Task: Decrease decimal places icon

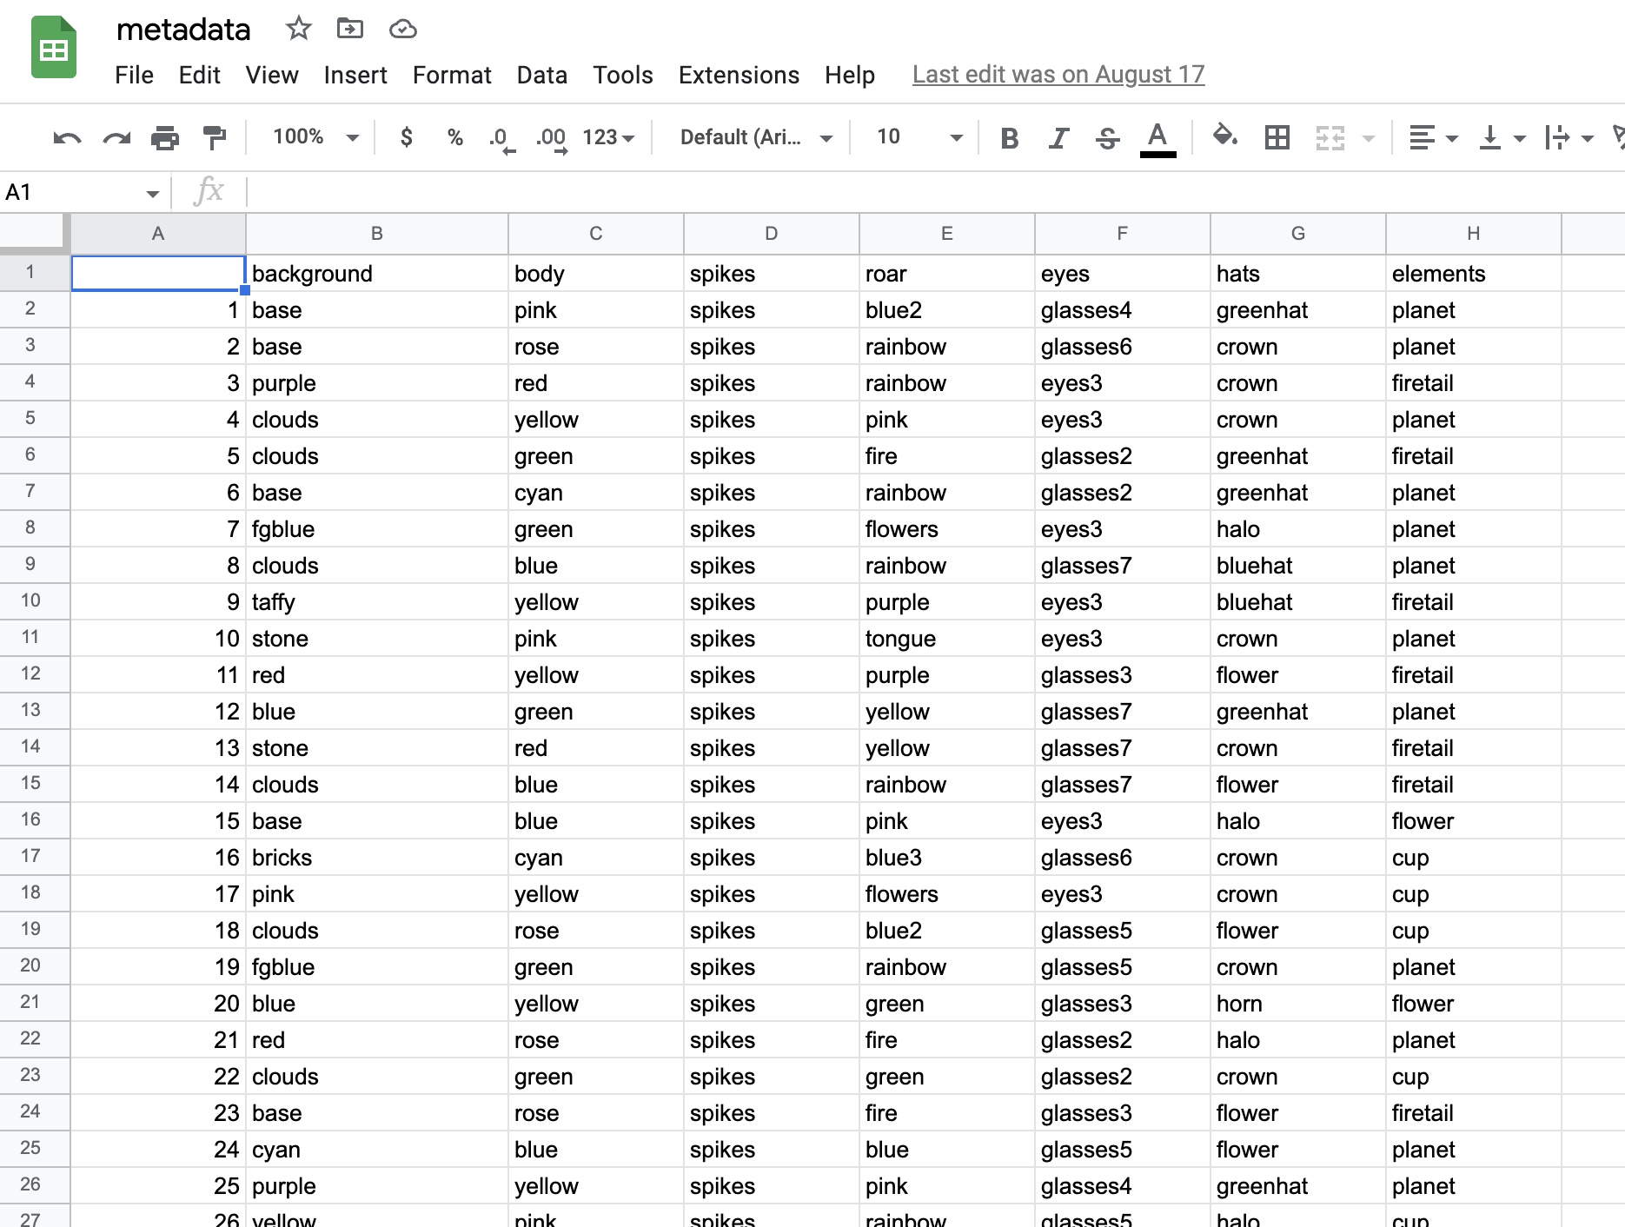Action: 501,138
